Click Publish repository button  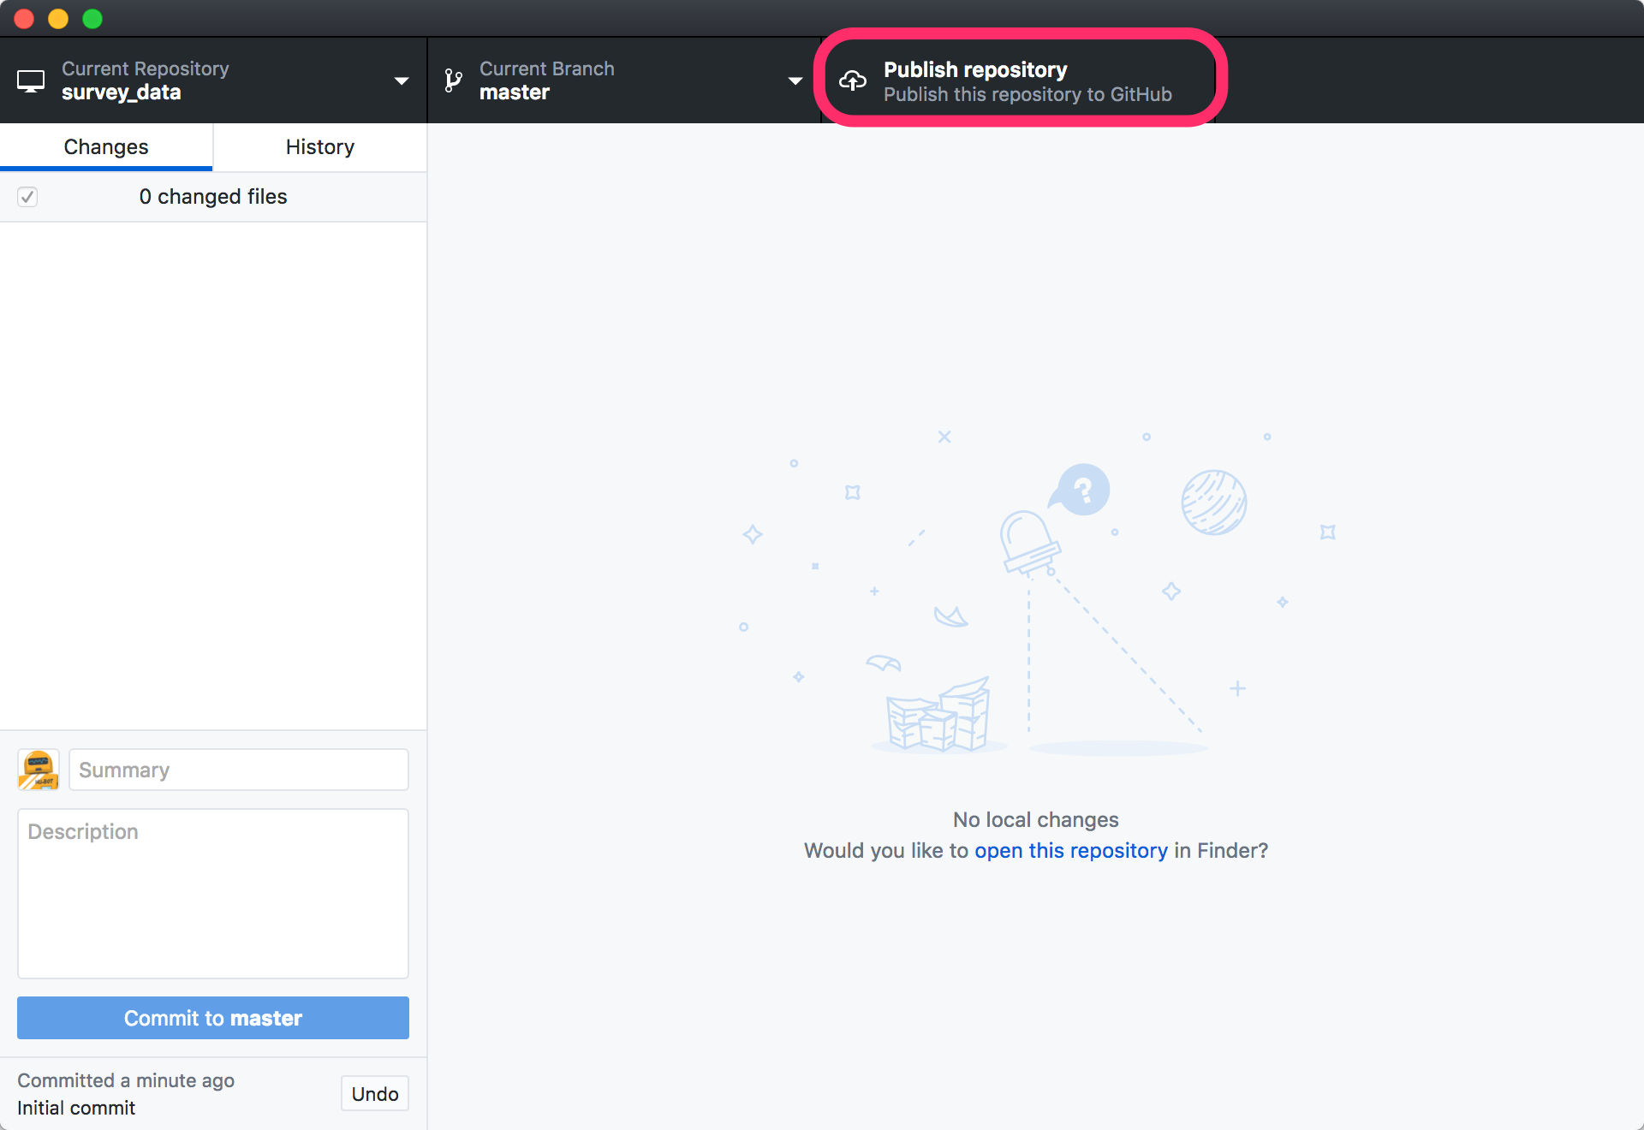pyautogui.click(x=1019, y=80)
